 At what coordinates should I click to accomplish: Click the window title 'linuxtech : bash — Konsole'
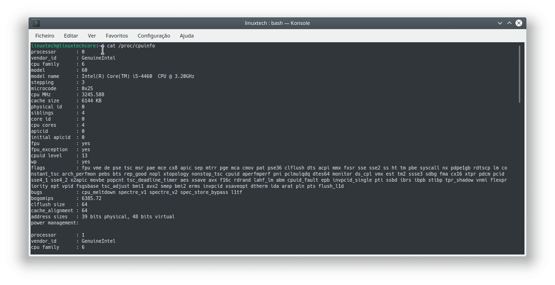[x=277, y=23]
